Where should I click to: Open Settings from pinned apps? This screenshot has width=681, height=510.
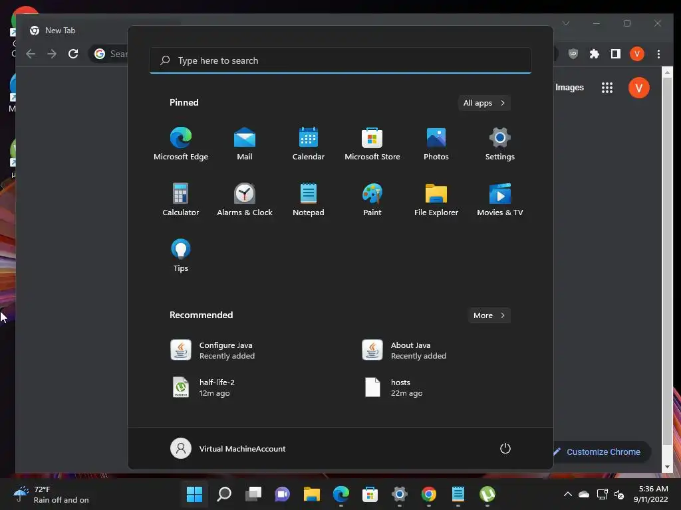tap(500, 143)
